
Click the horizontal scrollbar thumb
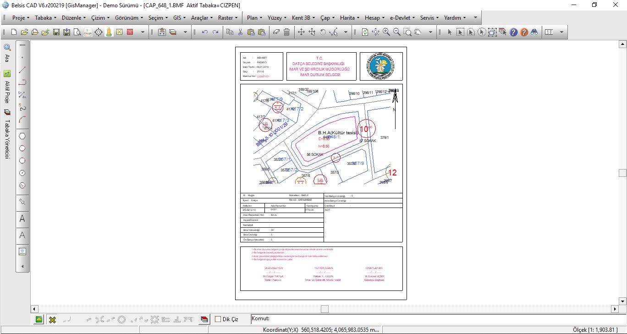pos(324,309)
